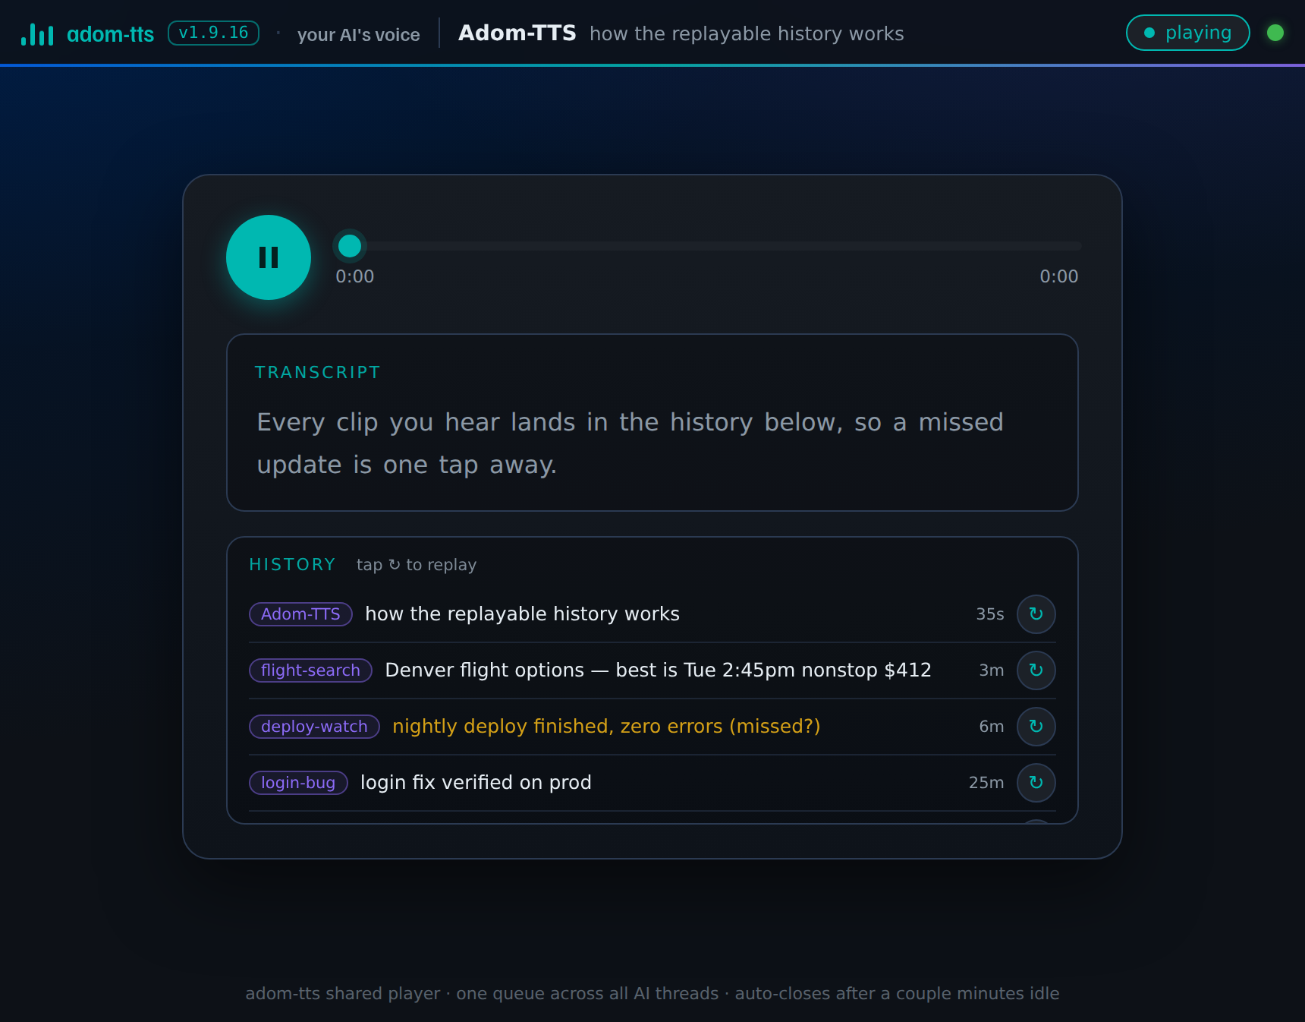Click the 3m timestamp in history
This screenshot has height=1022, width=1305.
point(992,670)
